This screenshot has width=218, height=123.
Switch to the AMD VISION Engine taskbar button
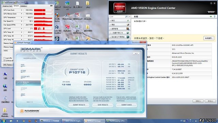point(72,121)
